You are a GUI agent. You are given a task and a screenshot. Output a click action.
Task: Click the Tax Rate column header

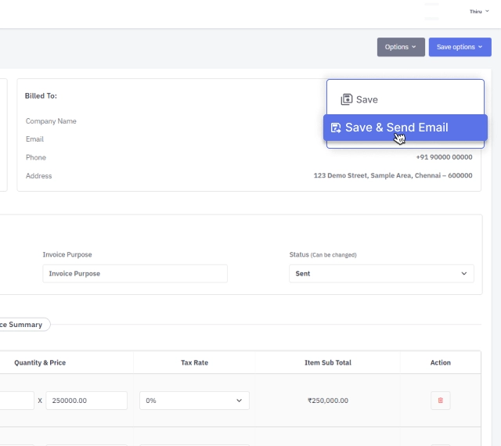[194, 362]
